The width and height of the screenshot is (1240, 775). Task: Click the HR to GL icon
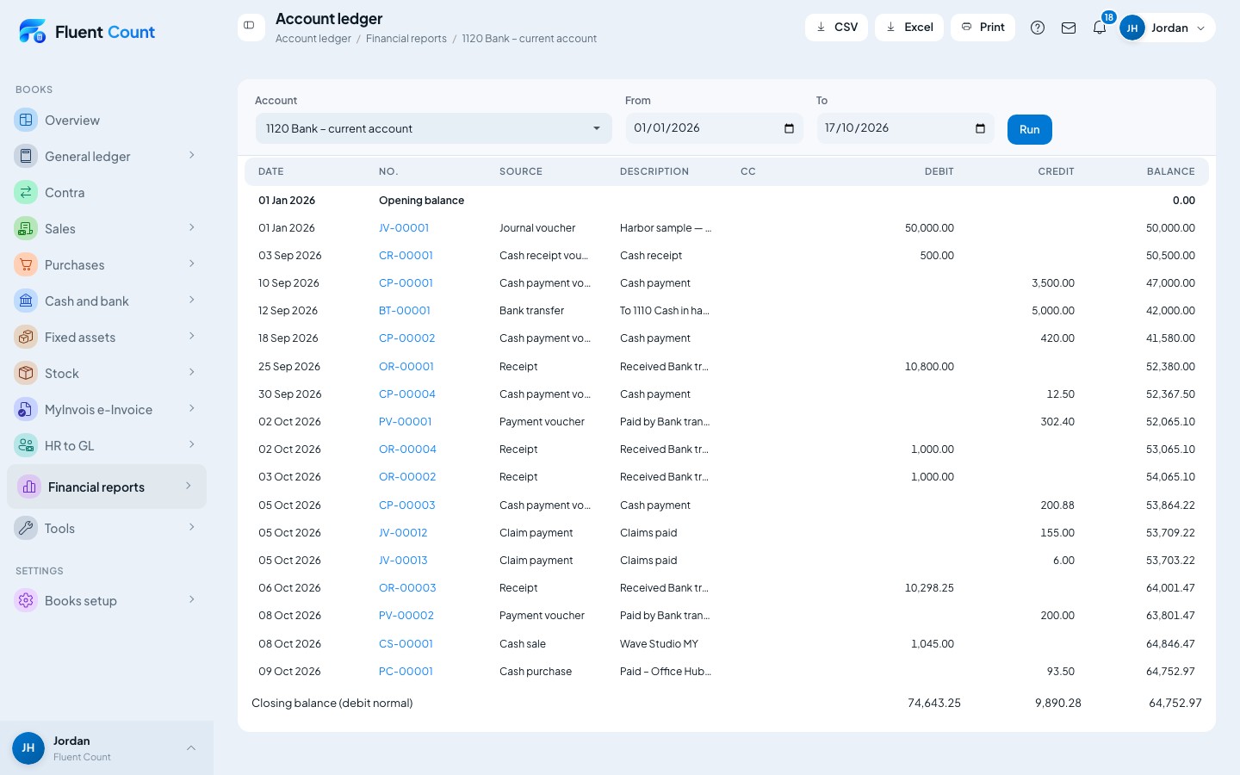26,445
